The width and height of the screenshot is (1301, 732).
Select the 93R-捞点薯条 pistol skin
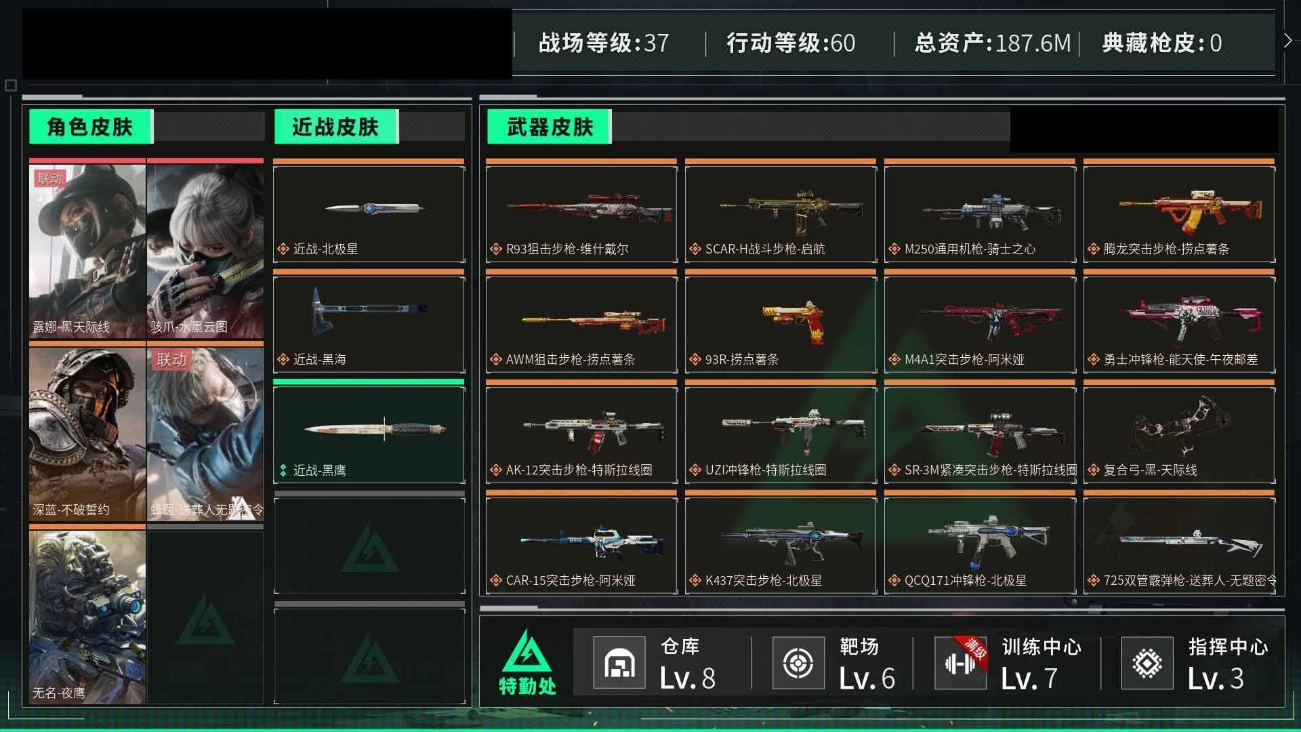(781, 324)
